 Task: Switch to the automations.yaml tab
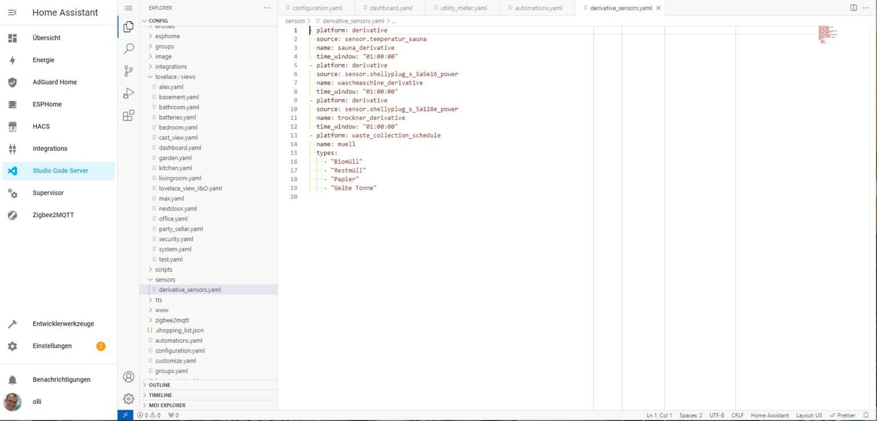538,8
